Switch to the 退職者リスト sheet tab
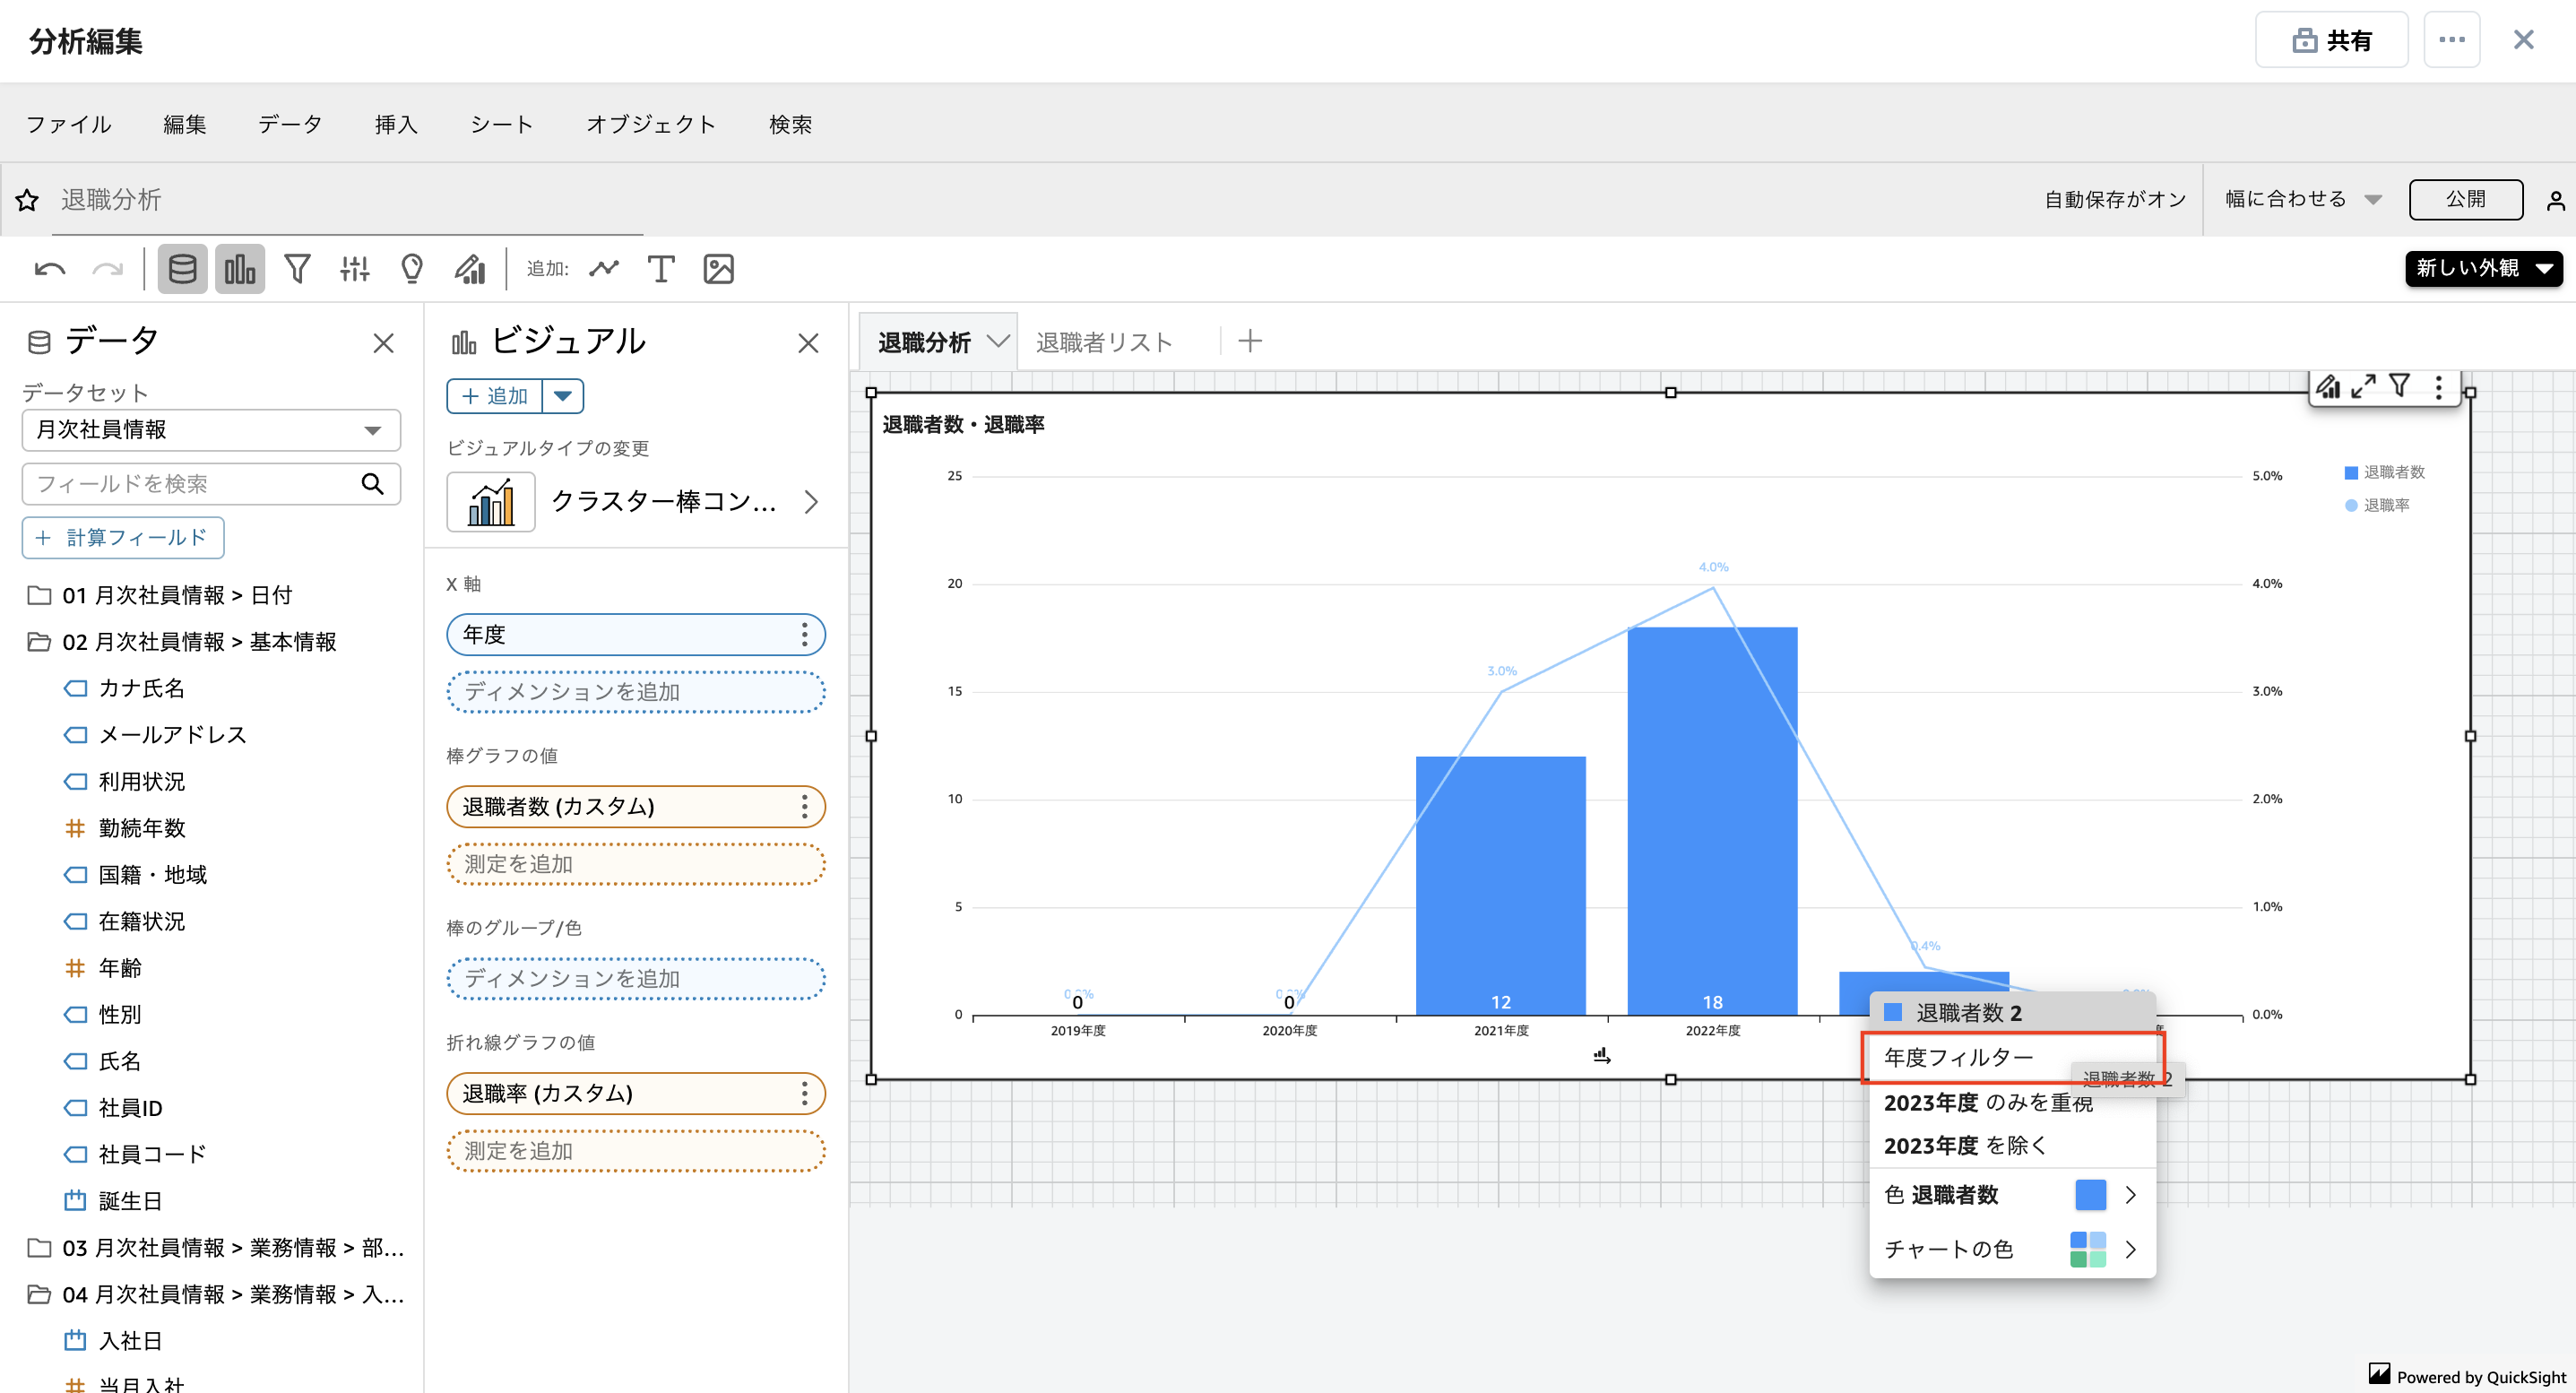 [x=1103, y=342]
